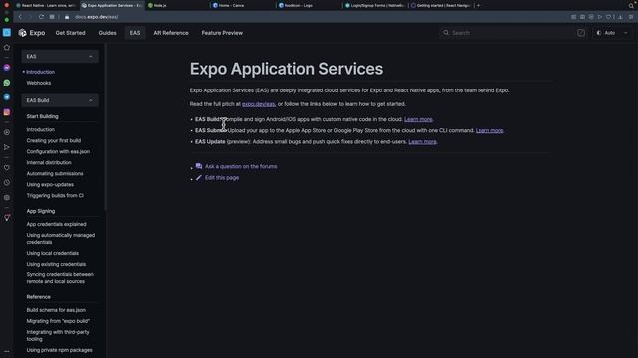Click Ask a question on the forums
Image resolution: width=638 pixels, height=358 pixels.
point(241,166)
